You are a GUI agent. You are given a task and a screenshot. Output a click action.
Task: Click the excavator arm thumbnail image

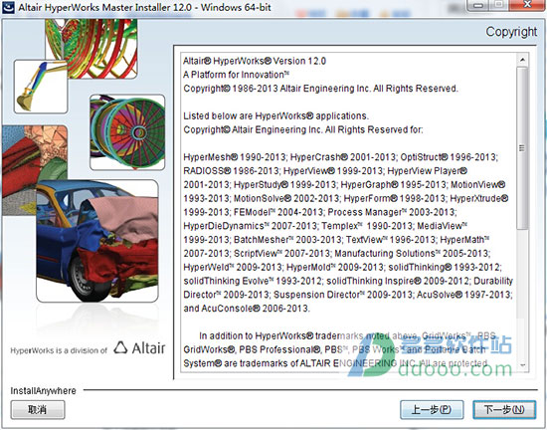[41, 87]
